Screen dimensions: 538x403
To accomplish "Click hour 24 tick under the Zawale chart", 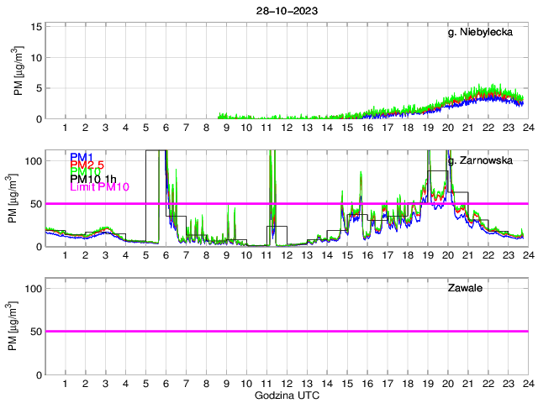I will pos(527,383).
